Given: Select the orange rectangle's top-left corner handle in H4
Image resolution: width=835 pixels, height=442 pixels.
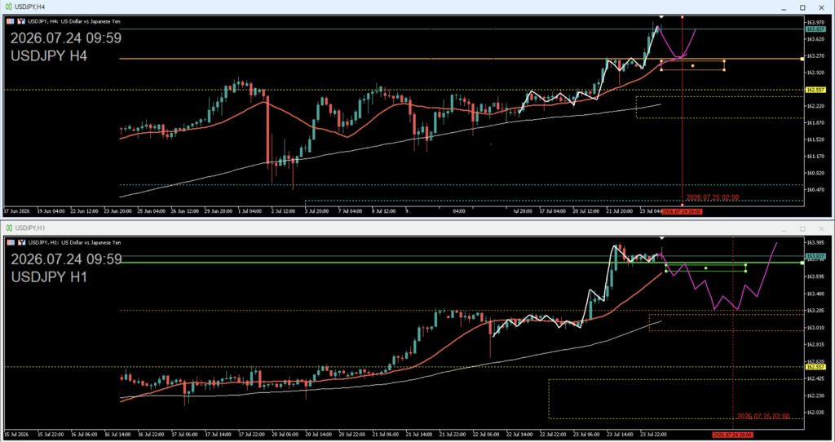Looking at the screenshot, I should click(660, 61).
